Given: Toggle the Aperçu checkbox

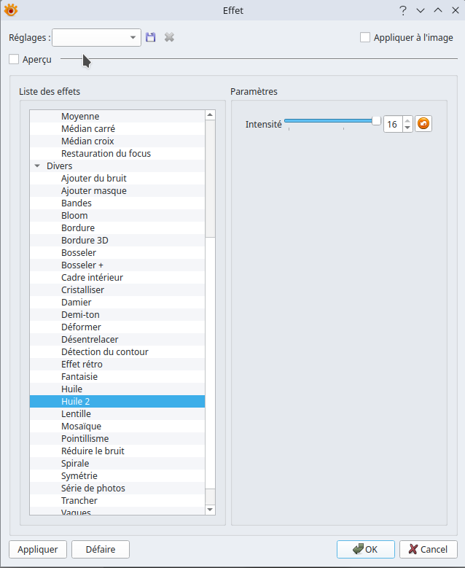Looking at the screenshot, I should 15,59.
